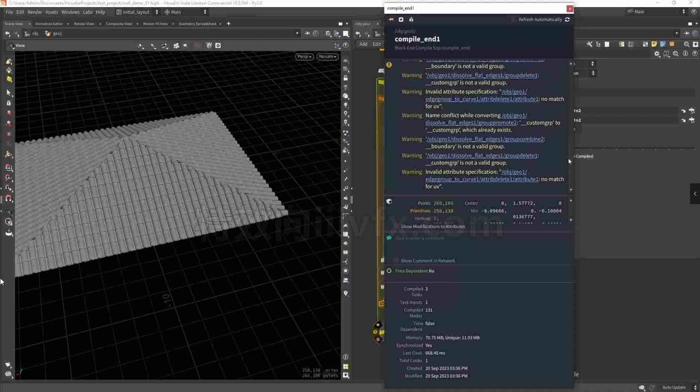Select the Select tool arrow in left toolbar
Screen dimensions: 700x392
pos(8,92)
